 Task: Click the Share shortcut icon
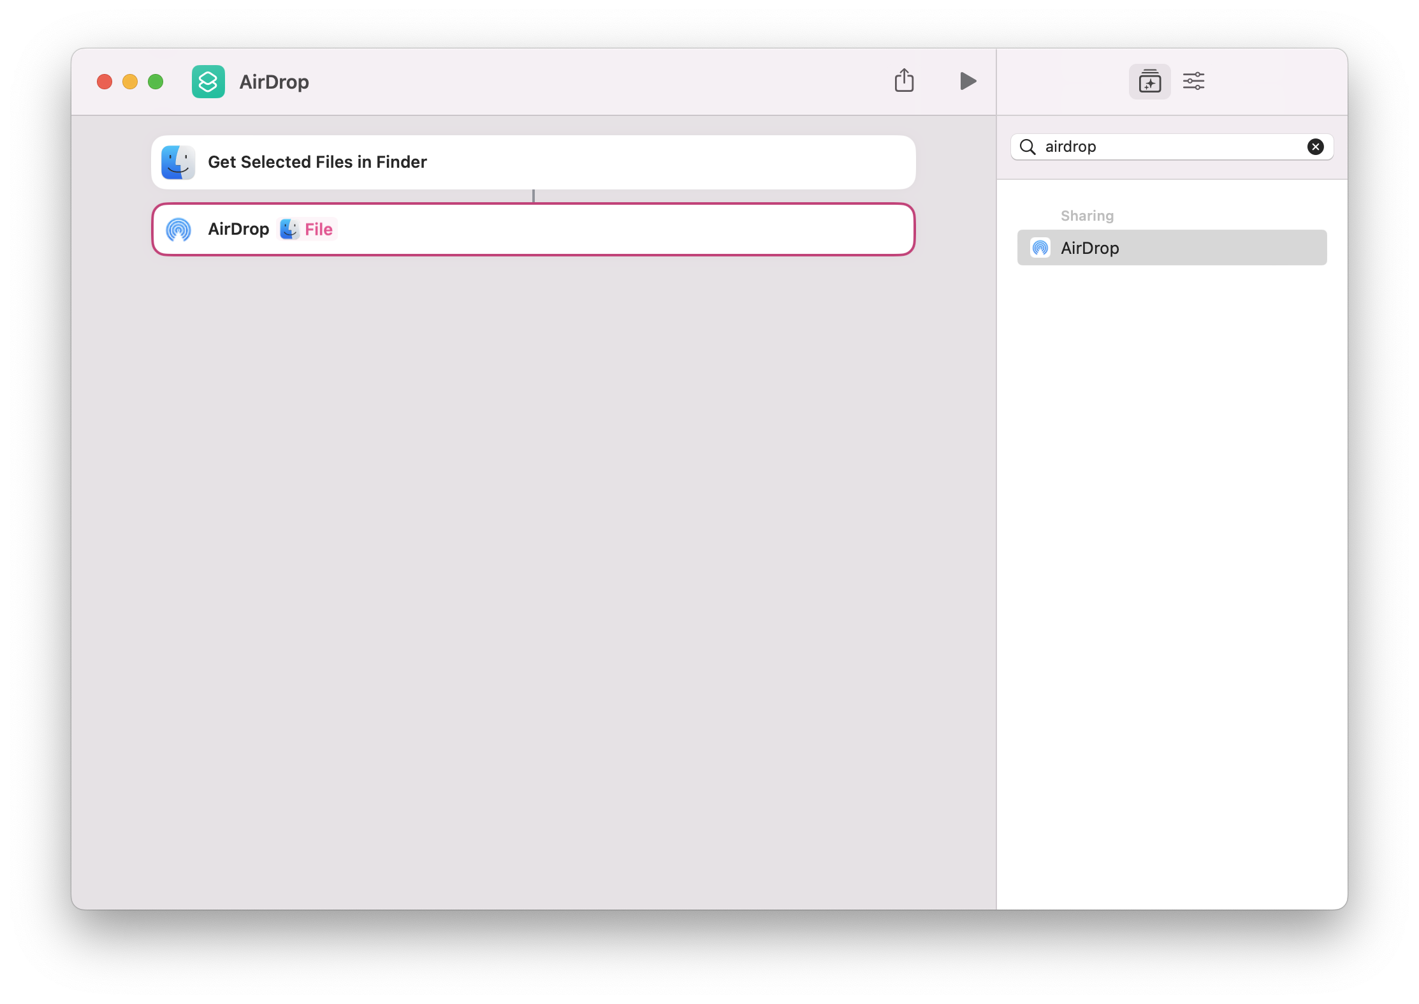point(904,81)
